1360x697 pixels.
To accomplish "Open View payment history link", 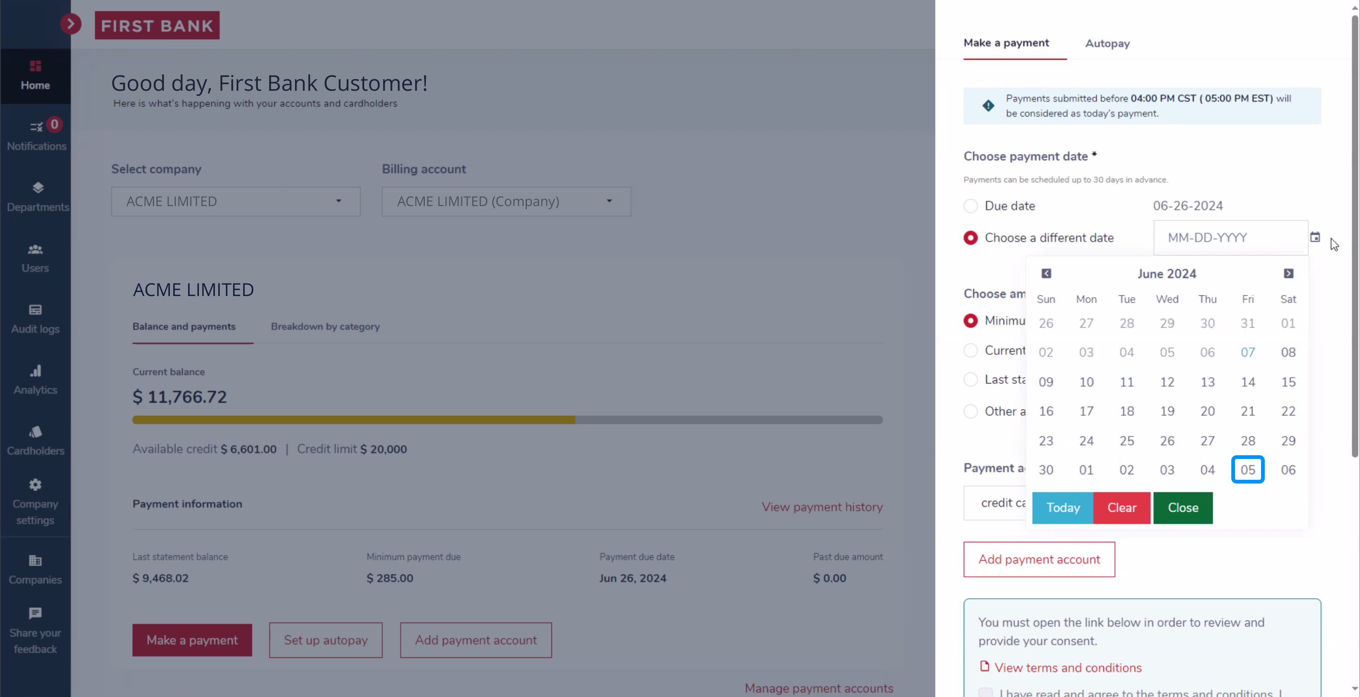I will point(822,507).
